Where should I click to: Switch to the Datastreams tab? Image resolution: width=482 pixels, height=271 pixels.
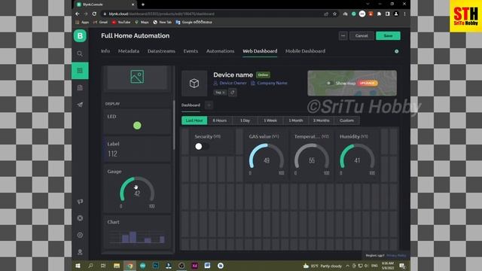coord(161,51)
